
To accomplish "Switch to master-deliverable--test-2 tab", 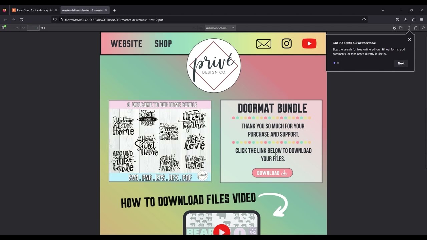I will pos(85,10).
